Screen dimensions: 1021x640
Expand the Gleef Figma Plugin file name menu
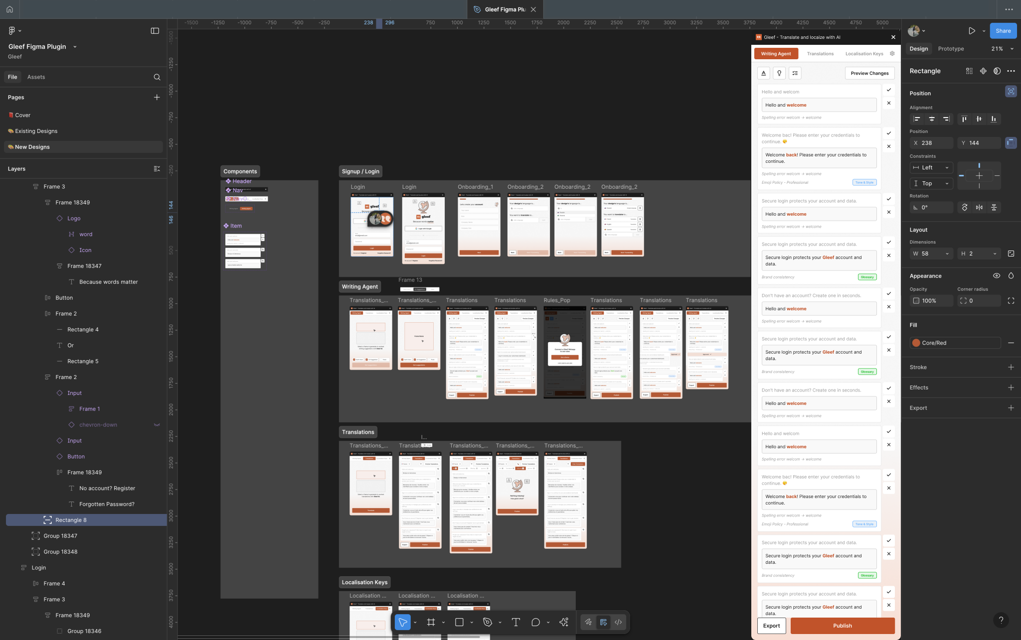75,47
